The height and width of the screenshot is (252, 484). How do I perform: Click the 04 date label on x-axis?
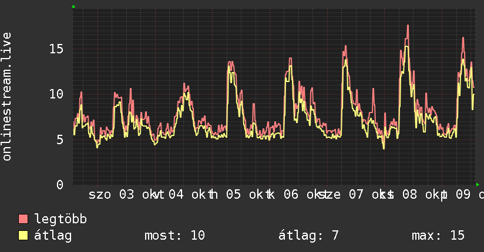click(x=176, y=195)
